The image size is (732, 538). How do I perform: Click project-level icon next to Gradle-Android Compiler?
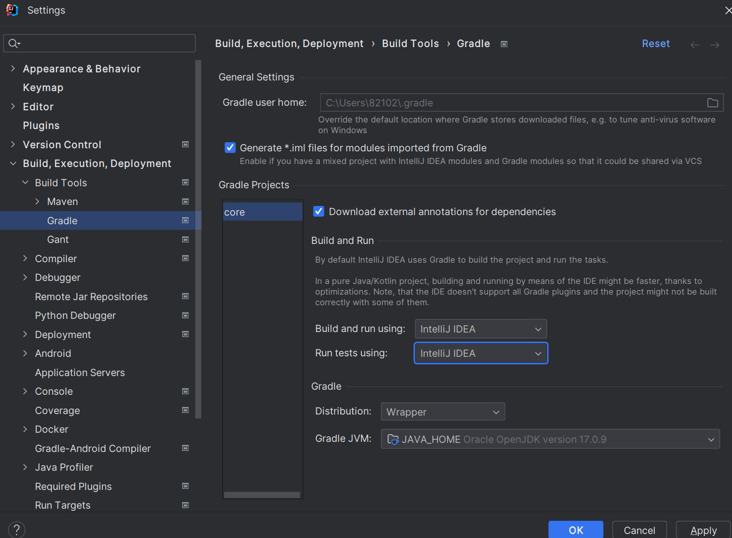click(186, 448)
